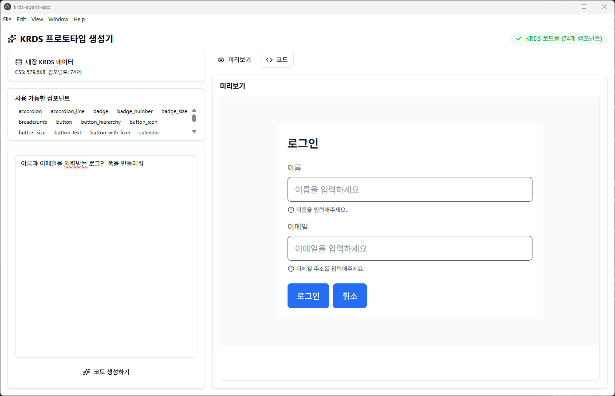
Task: Switch to the 코드 tab
Action: click(277, 60)
